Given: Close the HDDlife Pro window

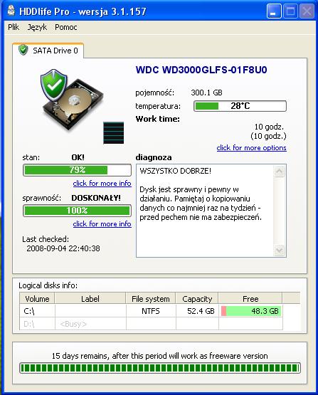Looking at the screenshot, I should coord(307,11).
